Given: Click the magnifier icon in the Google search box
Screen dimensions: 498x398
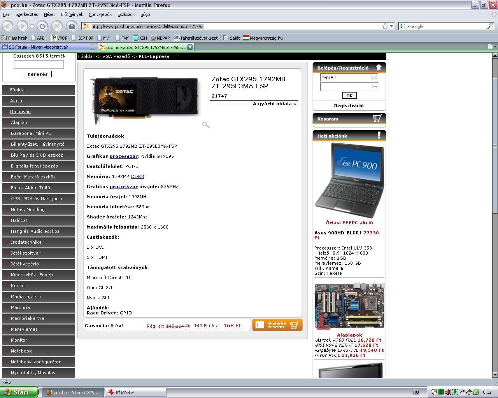Looking at the screenshot, I should 490,26.
